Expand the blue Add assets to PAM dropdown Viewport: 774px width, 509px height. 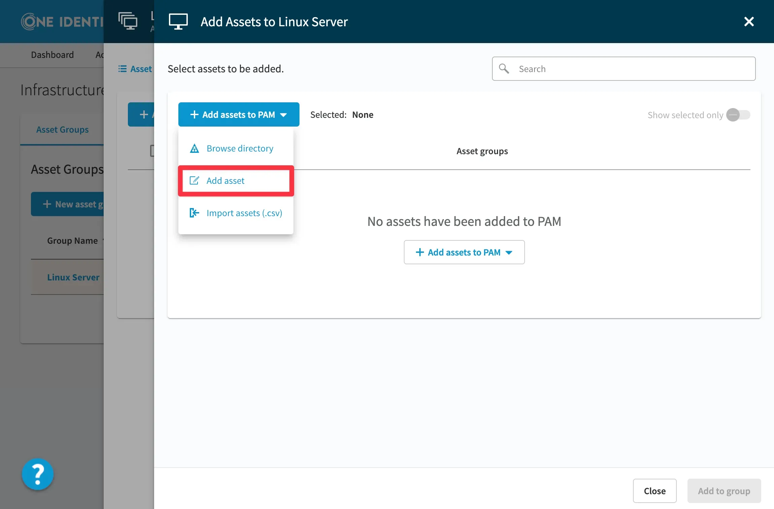coord(239,115)
